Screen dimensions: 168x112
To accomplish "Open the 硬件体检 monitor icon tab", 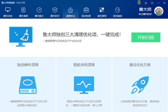I will (8, 10).
